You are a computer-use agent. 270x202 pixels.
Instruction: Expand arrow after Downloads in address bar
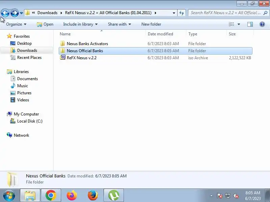point(61,13)
